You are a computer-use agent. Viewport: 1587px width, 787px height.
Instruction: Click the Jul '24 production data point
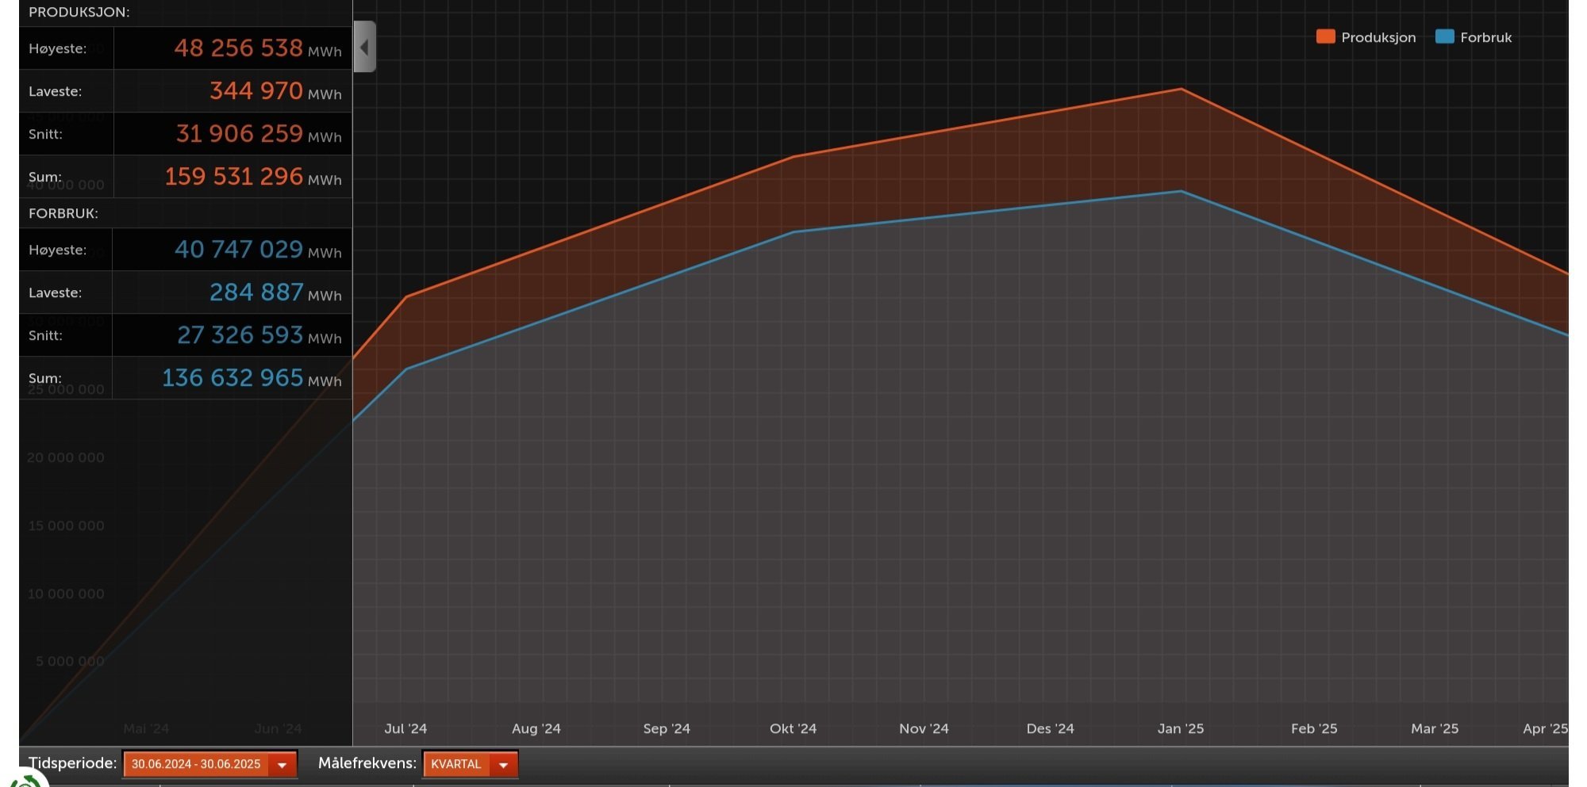click(x=406, y=297)
